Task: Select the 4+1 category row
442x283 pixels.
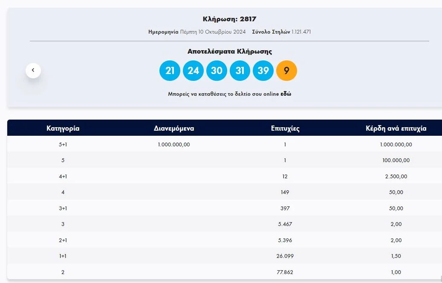Action: pos(63,177)
